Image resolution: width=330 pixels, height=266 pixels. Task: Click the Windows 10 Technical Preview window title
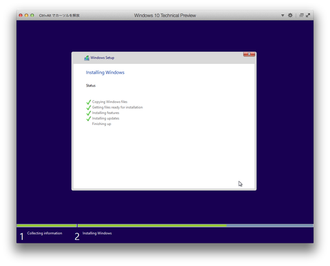pyautogui.click(x=165, y=15)
